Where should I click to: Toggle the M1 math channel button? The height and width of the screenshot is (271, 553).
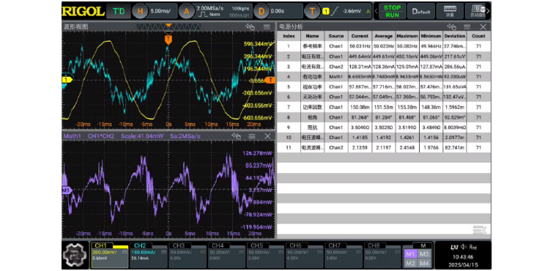pos(410,254)
